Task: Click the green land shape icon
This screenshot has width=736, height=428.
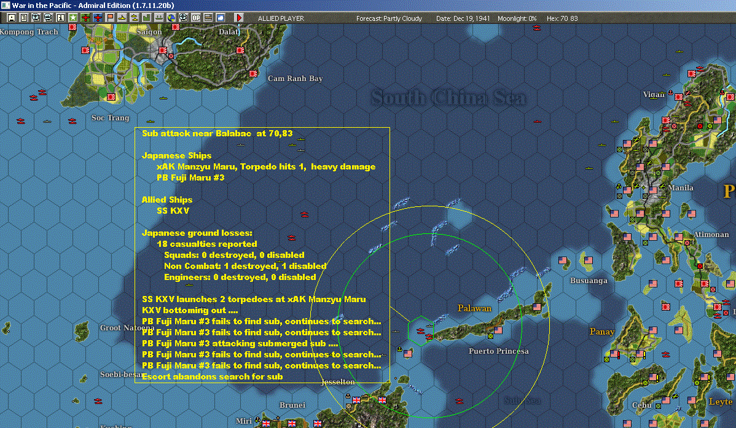Action: click(146, 18)
